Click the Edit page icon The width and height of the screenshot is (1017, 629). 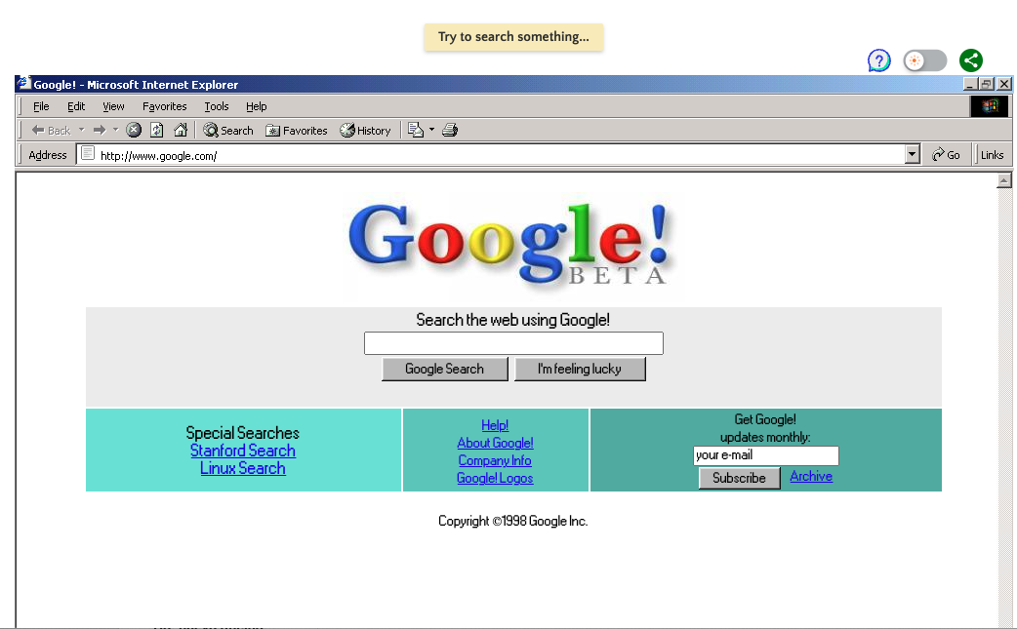click(x=415, y=131)
